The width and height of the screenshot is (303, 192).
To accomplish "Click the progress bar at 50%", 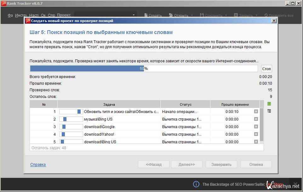I will (144, 69).
